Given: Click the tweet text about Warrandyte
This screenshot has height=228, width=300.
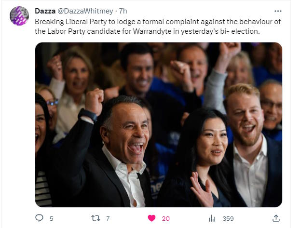Looking at the screenshot, I should pos(158,26).
